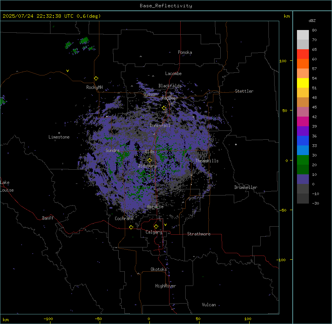The width and height of the screenshot is (332, 324).
Task: Click the 80 value on the dBZ scale
Action: pyautogui.click(x=314, y=30)
